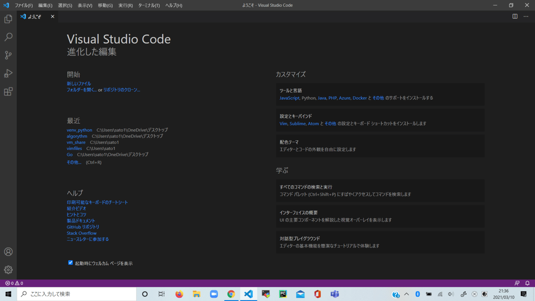Image resolution: width=535 pixels, height=301 pixels.
Task: Open notifications bell in status bar
Action: [527, 283]
